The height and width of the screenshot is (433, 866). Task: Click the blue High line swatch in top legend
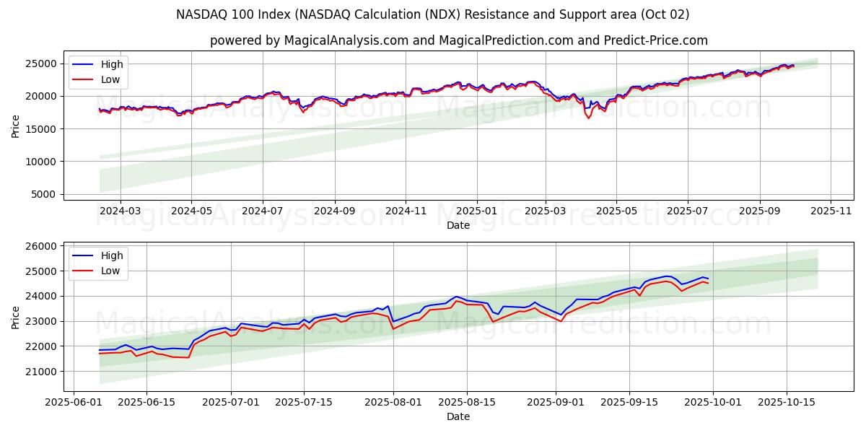coord(83,64)
